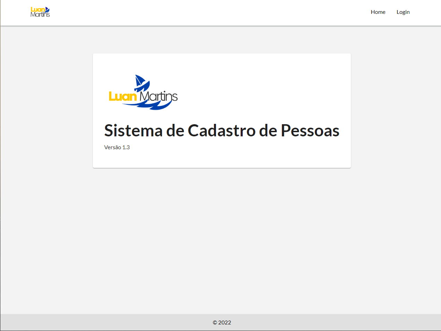Click the letter "S" starting the heading
This screenshot has height=331, width=441.
click(x=109, y=131)
